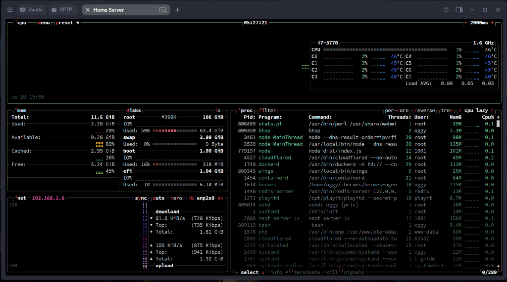Click the MemB column header
Screen dimensions: 507x282
pos(456,117)
